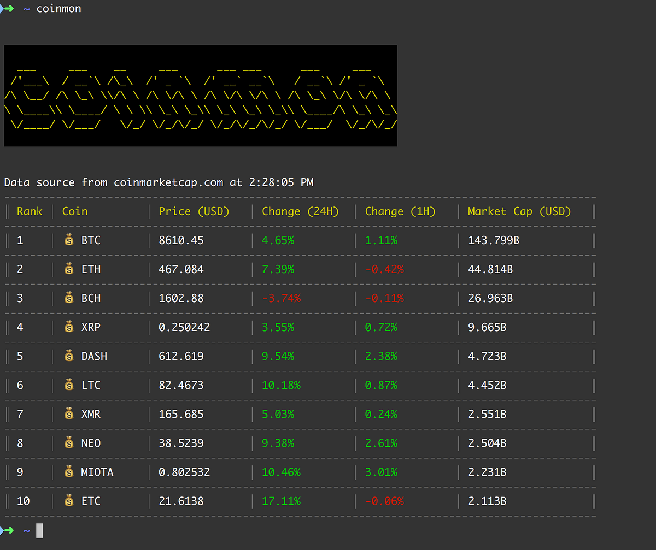Image resolution: width=656 pixels, height=550 pixels.
Task: Click NEO price 38.5239
Action: pos(181,443)
